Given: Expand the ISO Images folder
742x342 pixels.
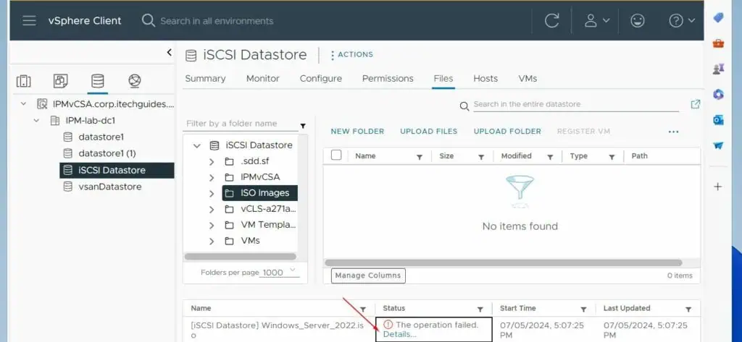Looking at the screenshot, I should tap(212, 193).
